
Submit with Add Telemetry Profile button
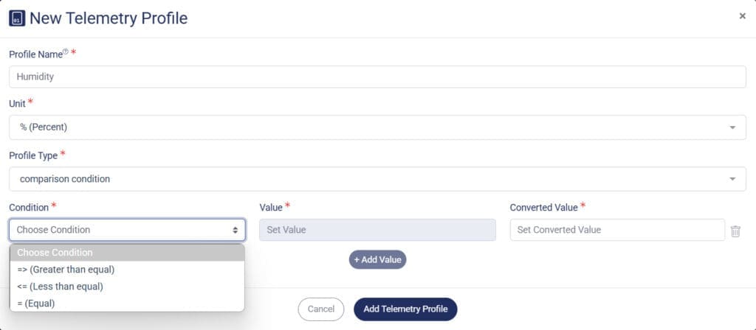(405, 309)
